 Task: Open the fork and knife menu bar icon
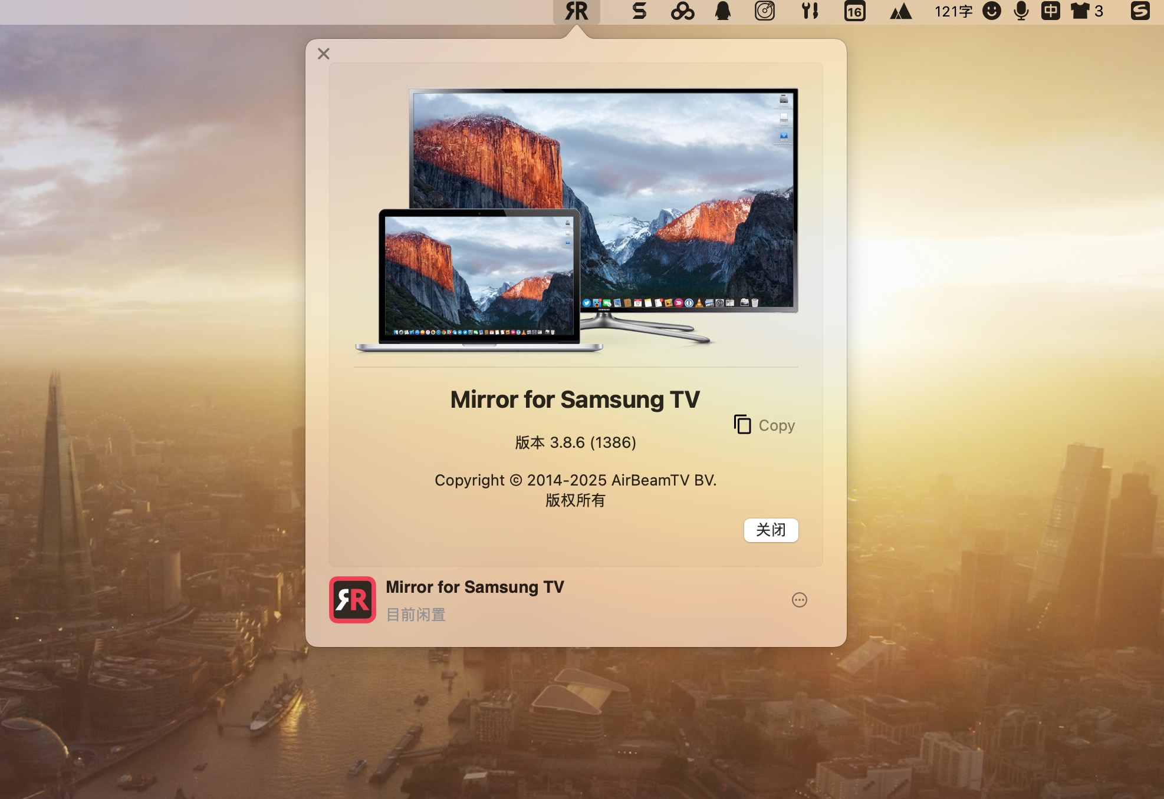point(810,11)
